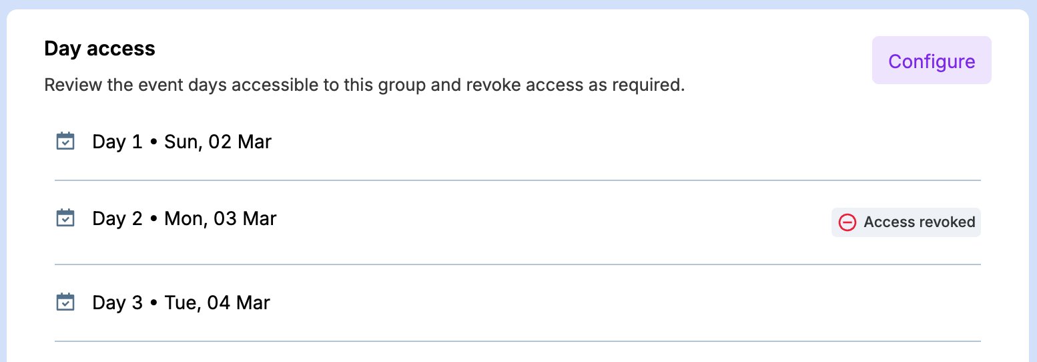Click the bullet separator in Day 1 row

coord(153,142)
